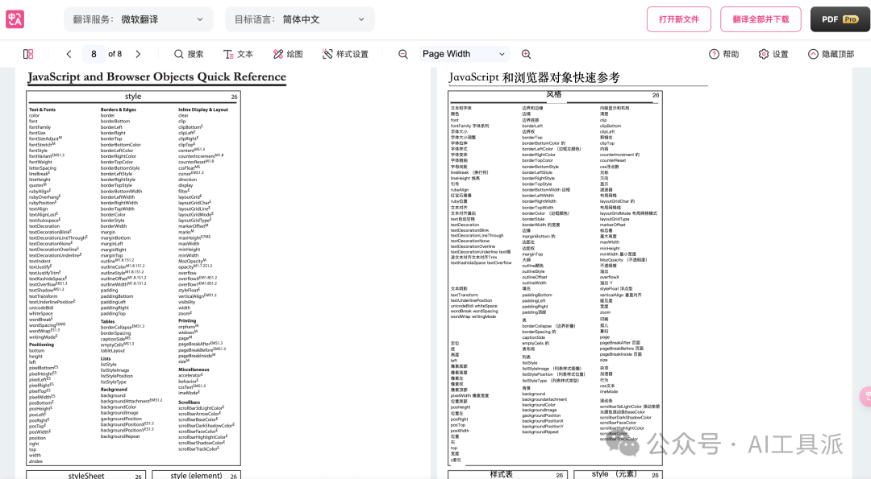Open the 搜索 search tool
Viewport: 871px width, 479px height.
pyautogui.click(x=189, y=54)
